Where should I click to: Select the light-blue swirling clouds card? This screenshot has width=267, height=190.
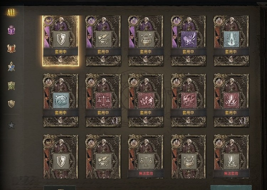coord(61,100)
